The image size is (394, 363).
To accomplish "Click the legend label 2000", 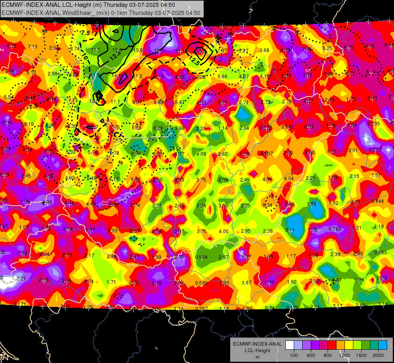I will point(378,355).
